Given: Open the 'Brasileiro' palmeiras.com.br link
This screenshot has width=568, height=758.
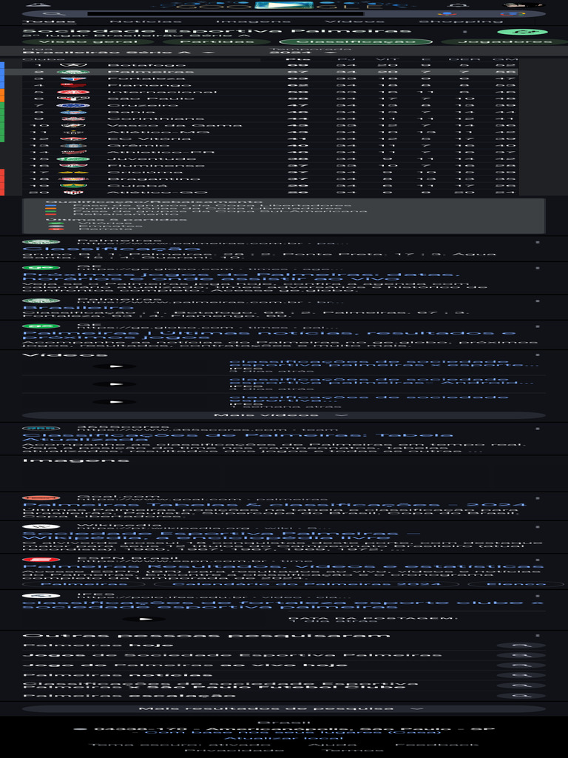Looking at the screenshot, I should (x=78, y=307).
